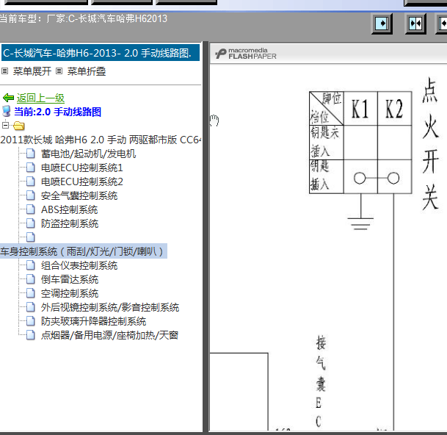This screenshot has height=435, width=447.
Task: Open 组合仪表控制系统 diagram
Action: [x=79, y=265]
